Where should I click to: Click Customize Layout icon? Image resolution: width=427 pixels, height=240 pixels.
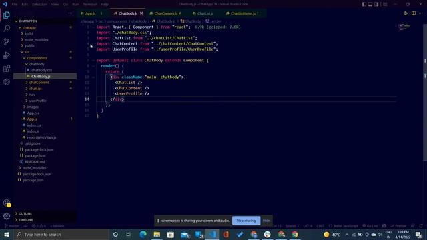385,4
